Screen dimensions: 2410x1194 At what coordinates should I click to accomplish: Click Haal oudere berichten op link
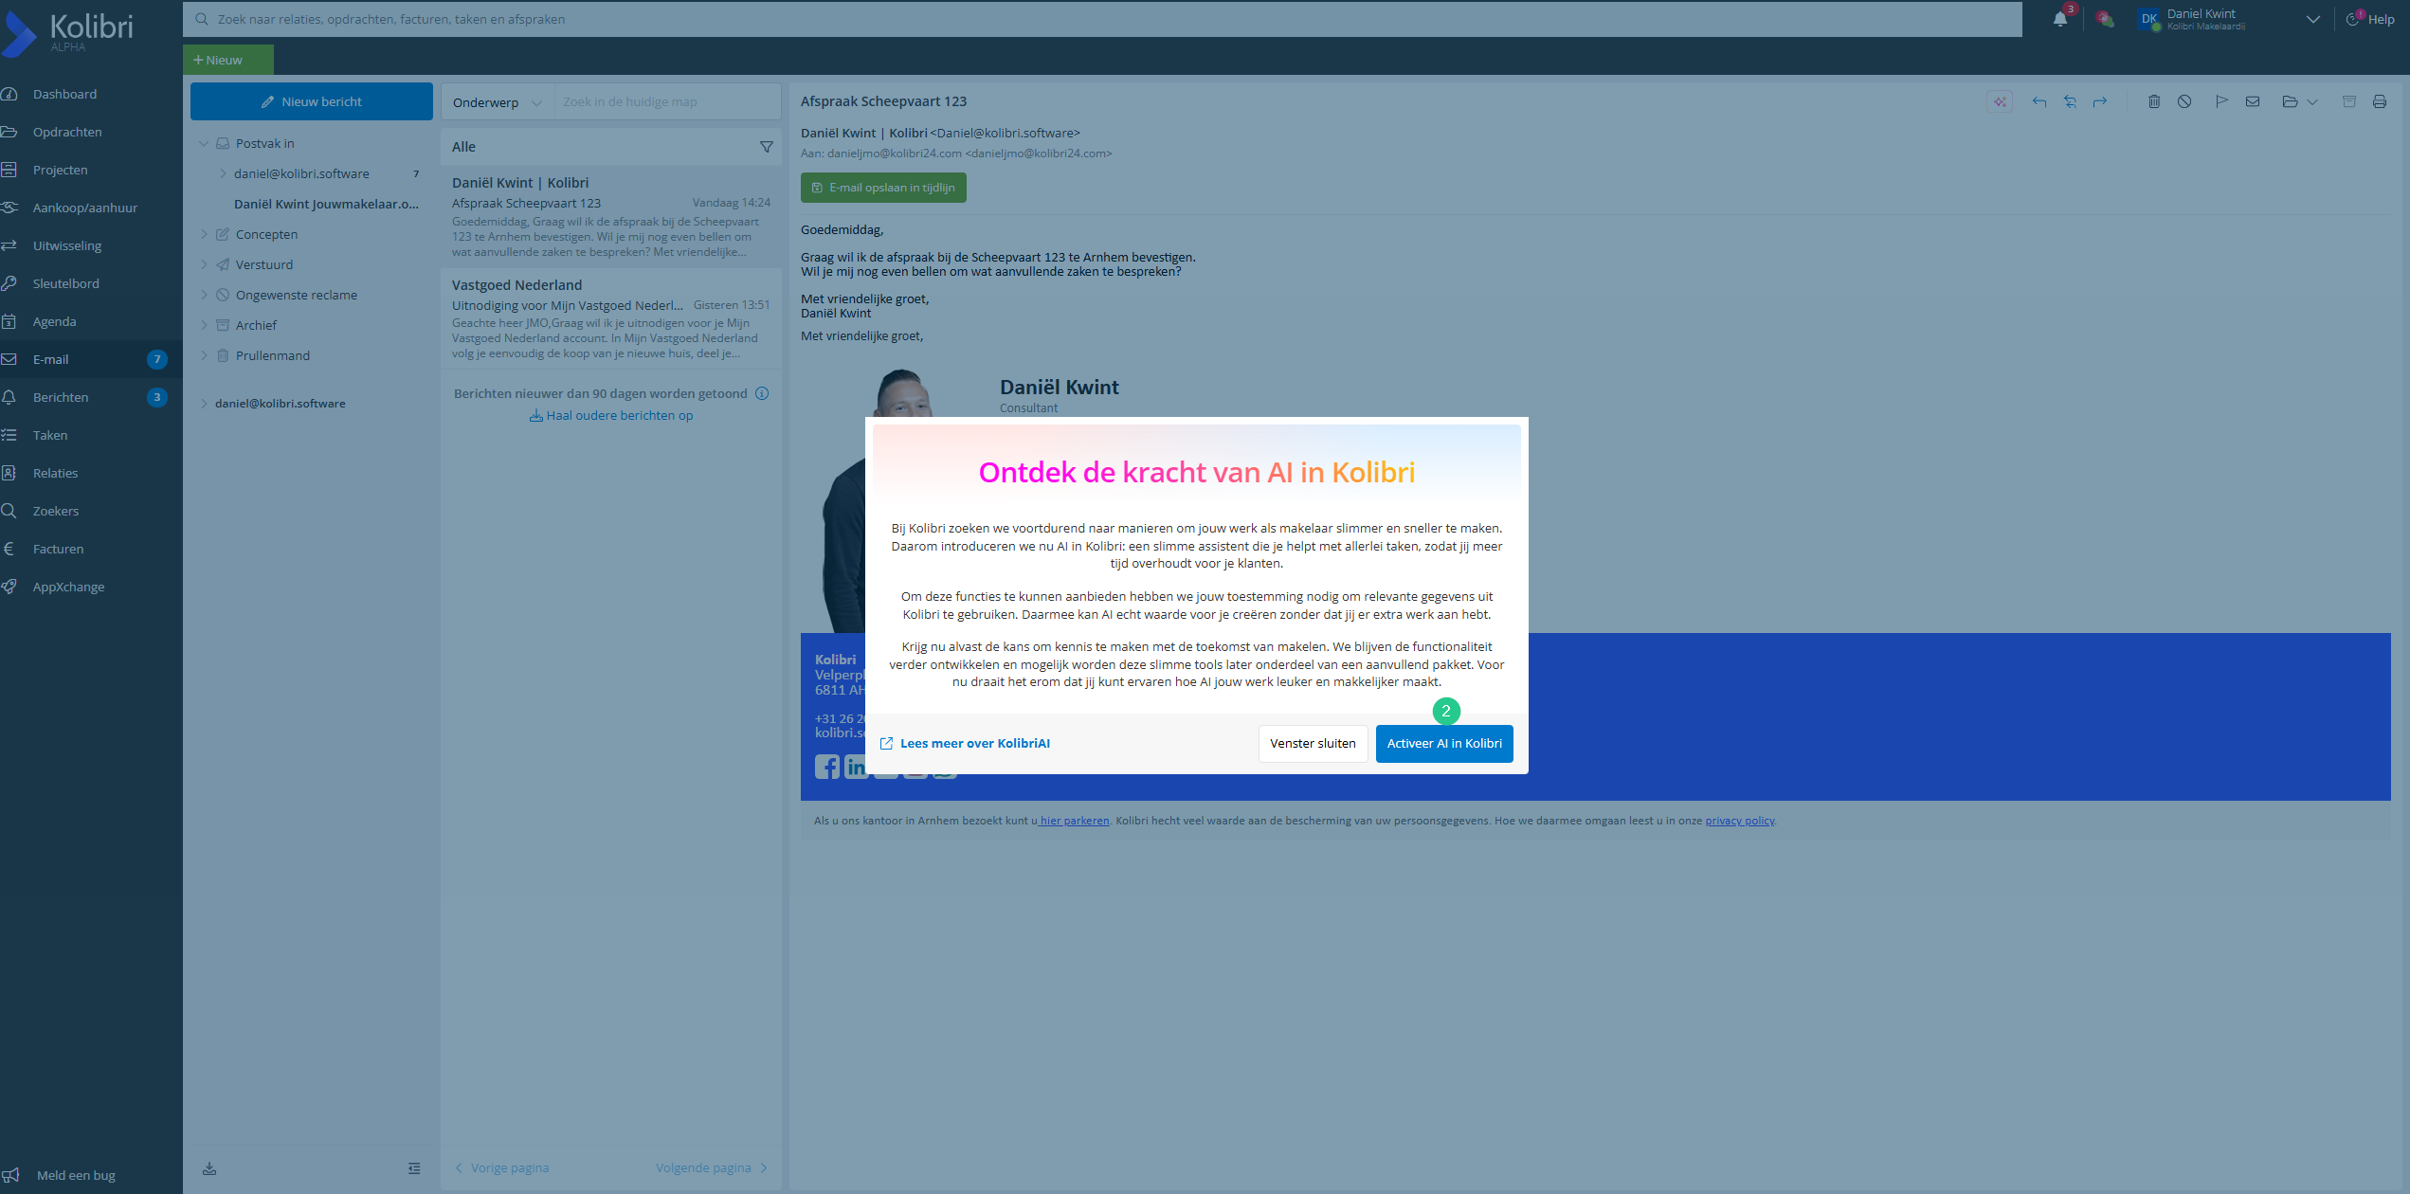pyautogui.click(x=611, y=415)
